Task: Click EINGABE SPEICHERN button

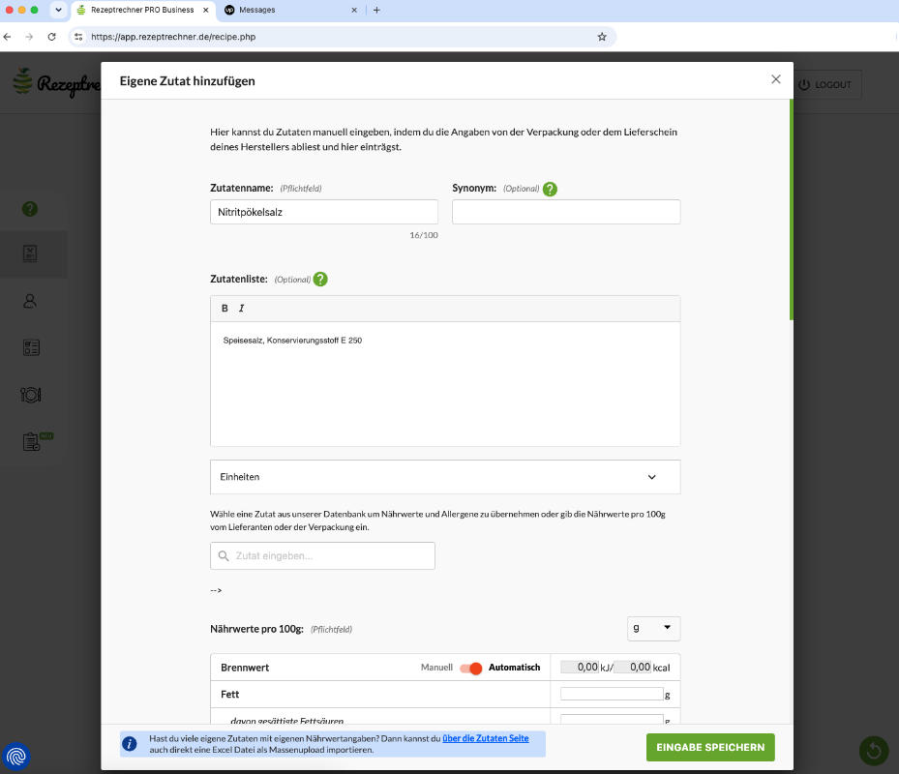Action: 710,747
